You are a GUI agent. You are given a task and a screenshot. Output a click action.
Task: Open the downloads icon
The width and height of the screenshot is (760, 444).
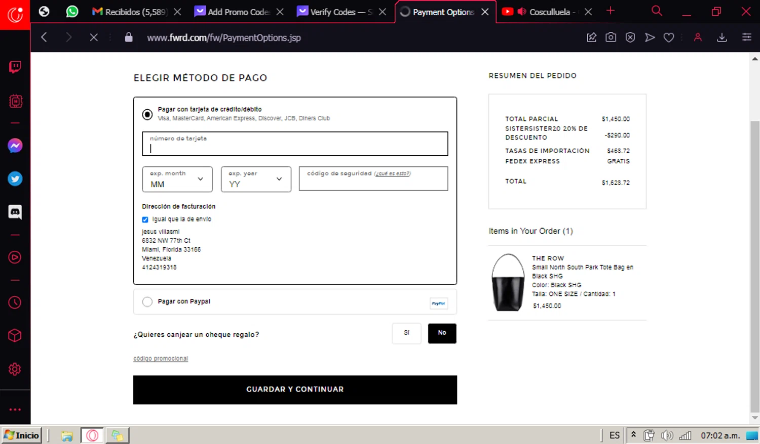point(722,37)
